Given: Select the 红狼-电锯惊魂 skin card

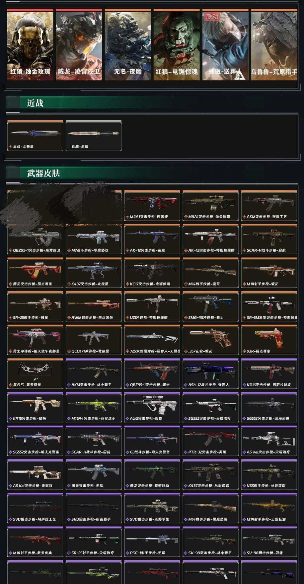Looking at the screenshot, I should pos(177,45).
